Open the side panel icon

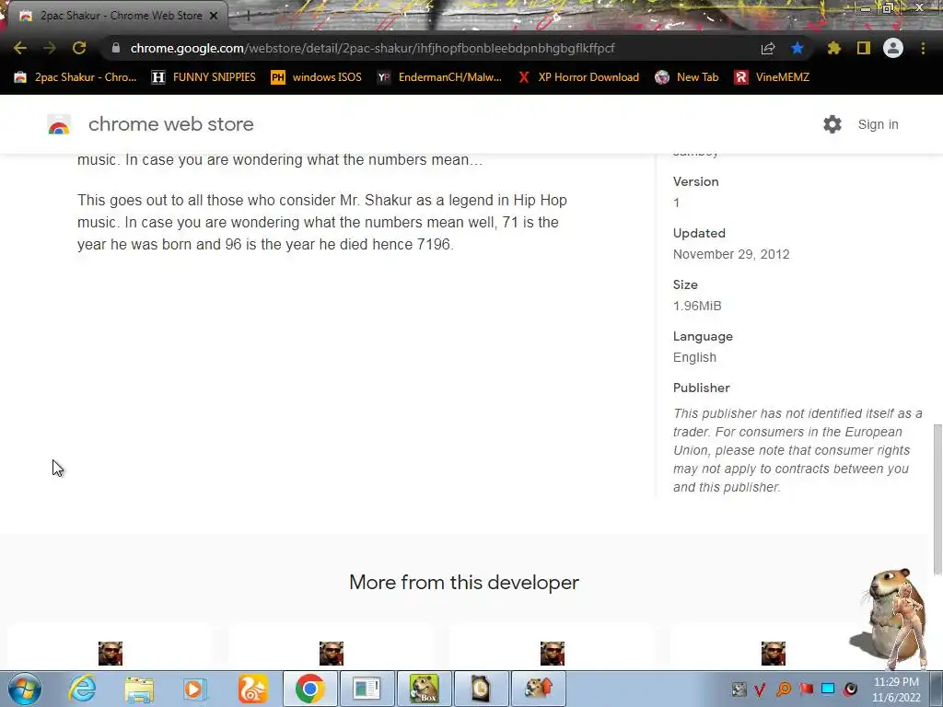click(x=864, y=48)
